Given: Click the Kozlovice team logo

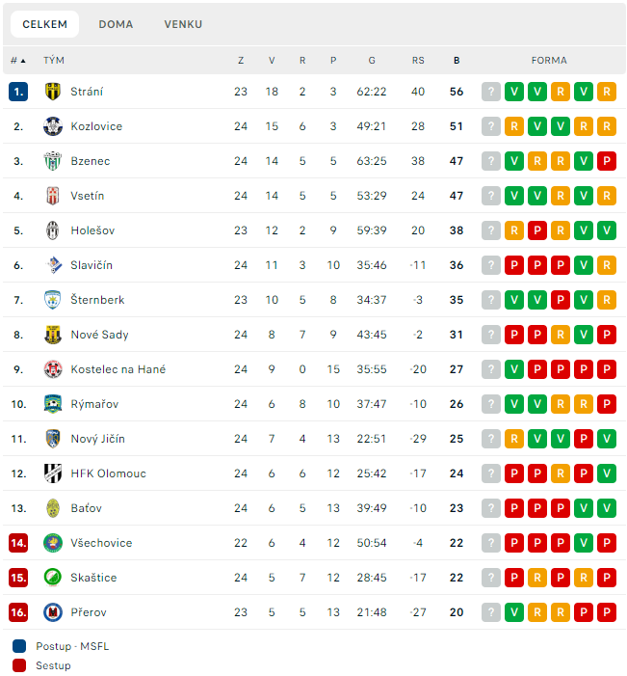Looking at the screenshot, I should [x=53, y=126].
